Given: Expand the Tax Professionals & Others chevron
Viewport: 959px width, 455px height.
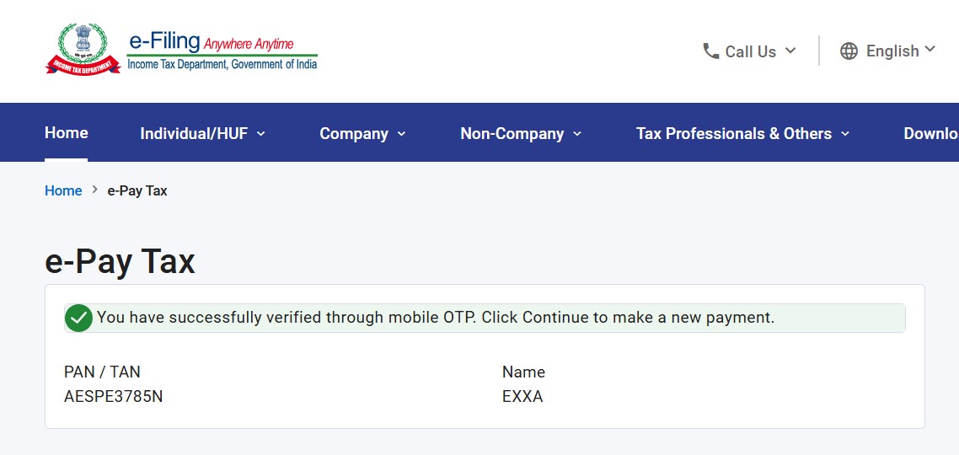Looking at the screenshot, I should 845,133.
